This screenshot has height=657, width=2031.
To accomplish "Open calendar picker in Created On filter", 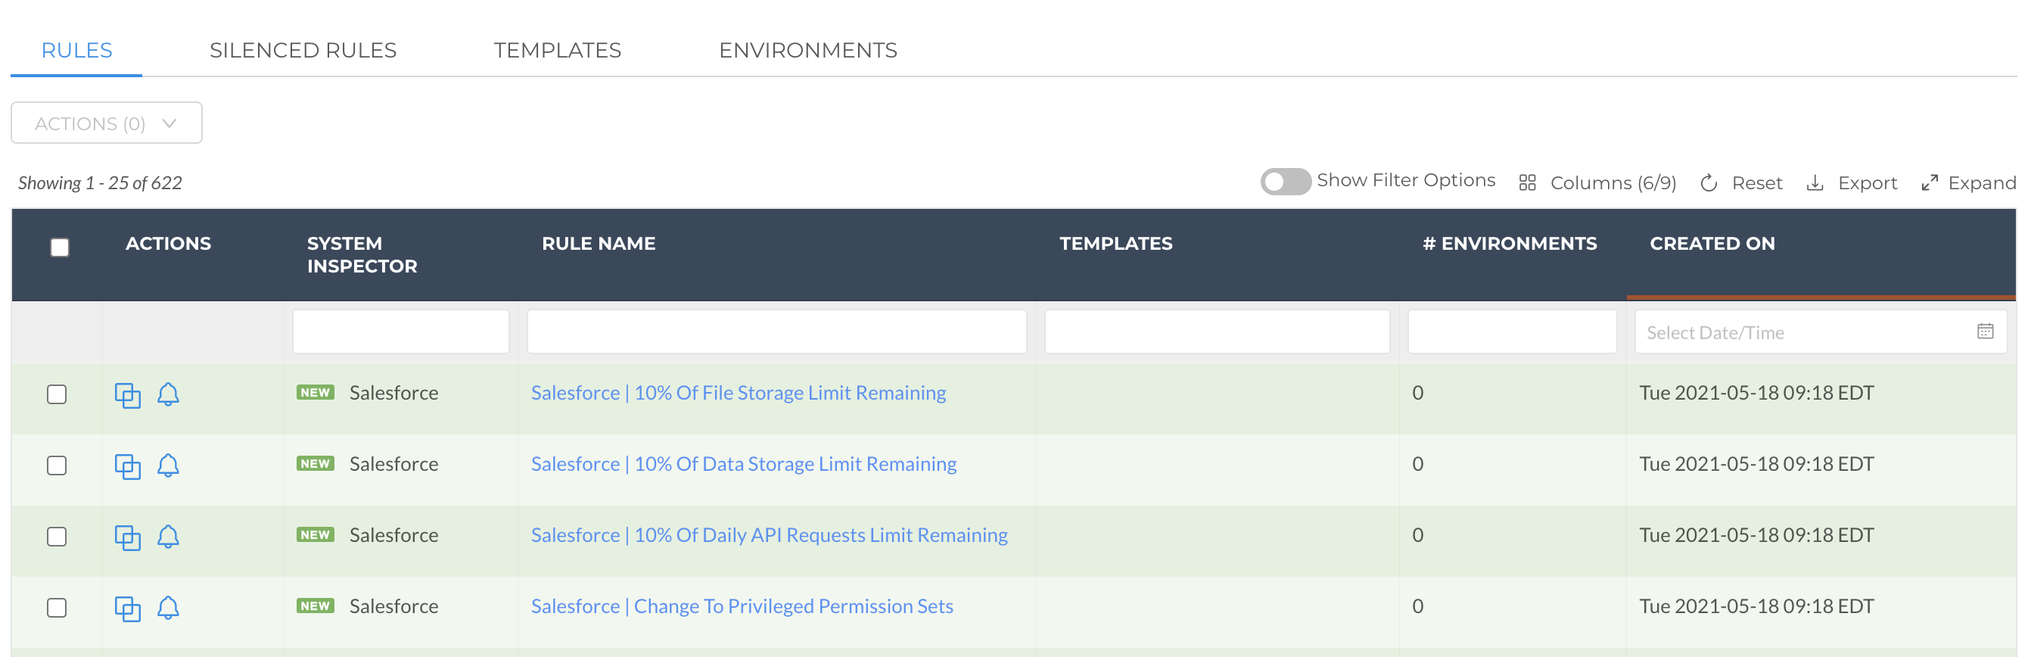I will click(x=1985, y=332).
